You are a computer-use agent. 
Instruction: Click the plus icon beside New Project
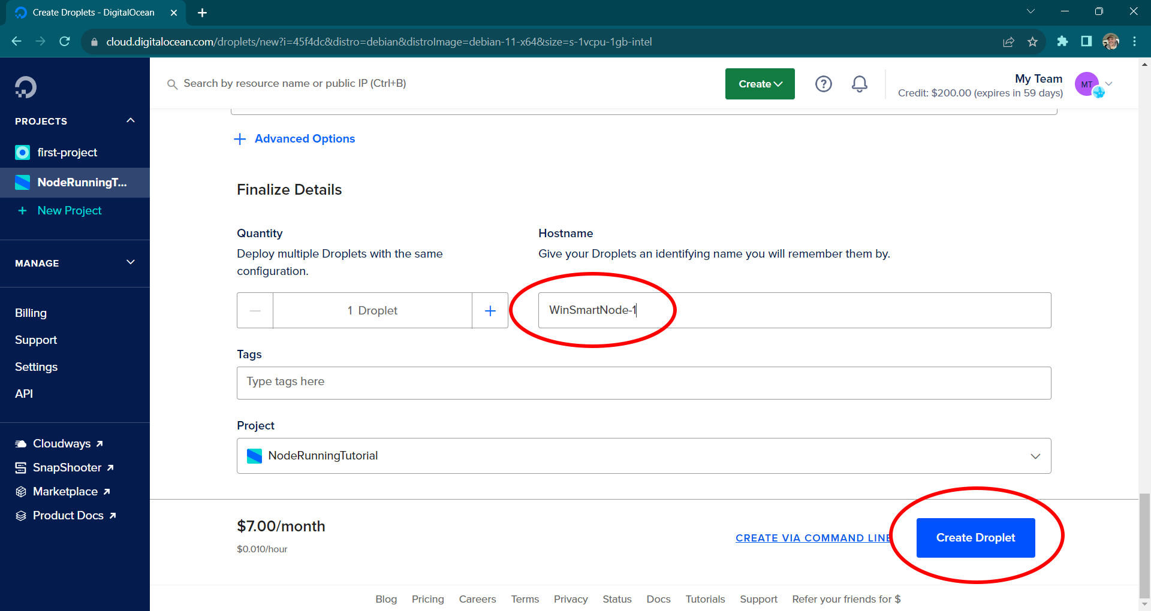22,211
